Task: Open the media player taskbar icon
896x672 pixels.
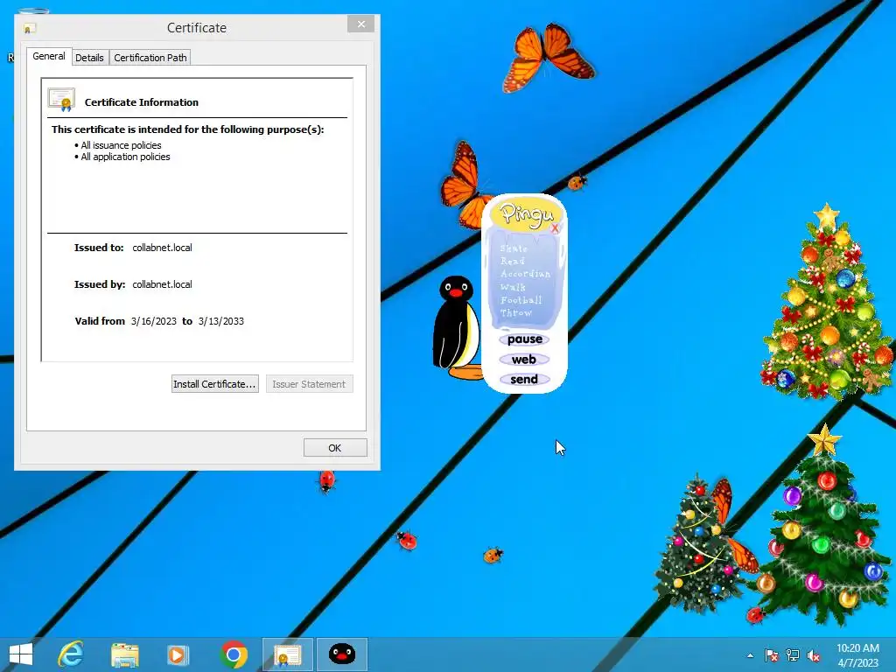Action: [178, 654]
